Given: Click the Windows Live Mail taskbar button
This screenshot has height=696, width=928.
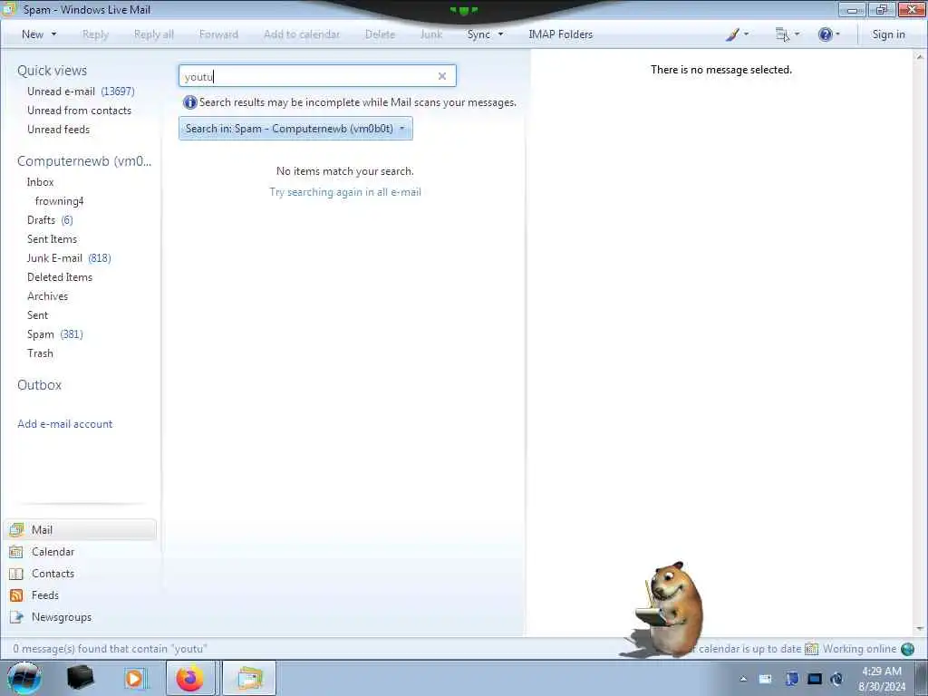Looking at the screenshot, I should point(249,678).
